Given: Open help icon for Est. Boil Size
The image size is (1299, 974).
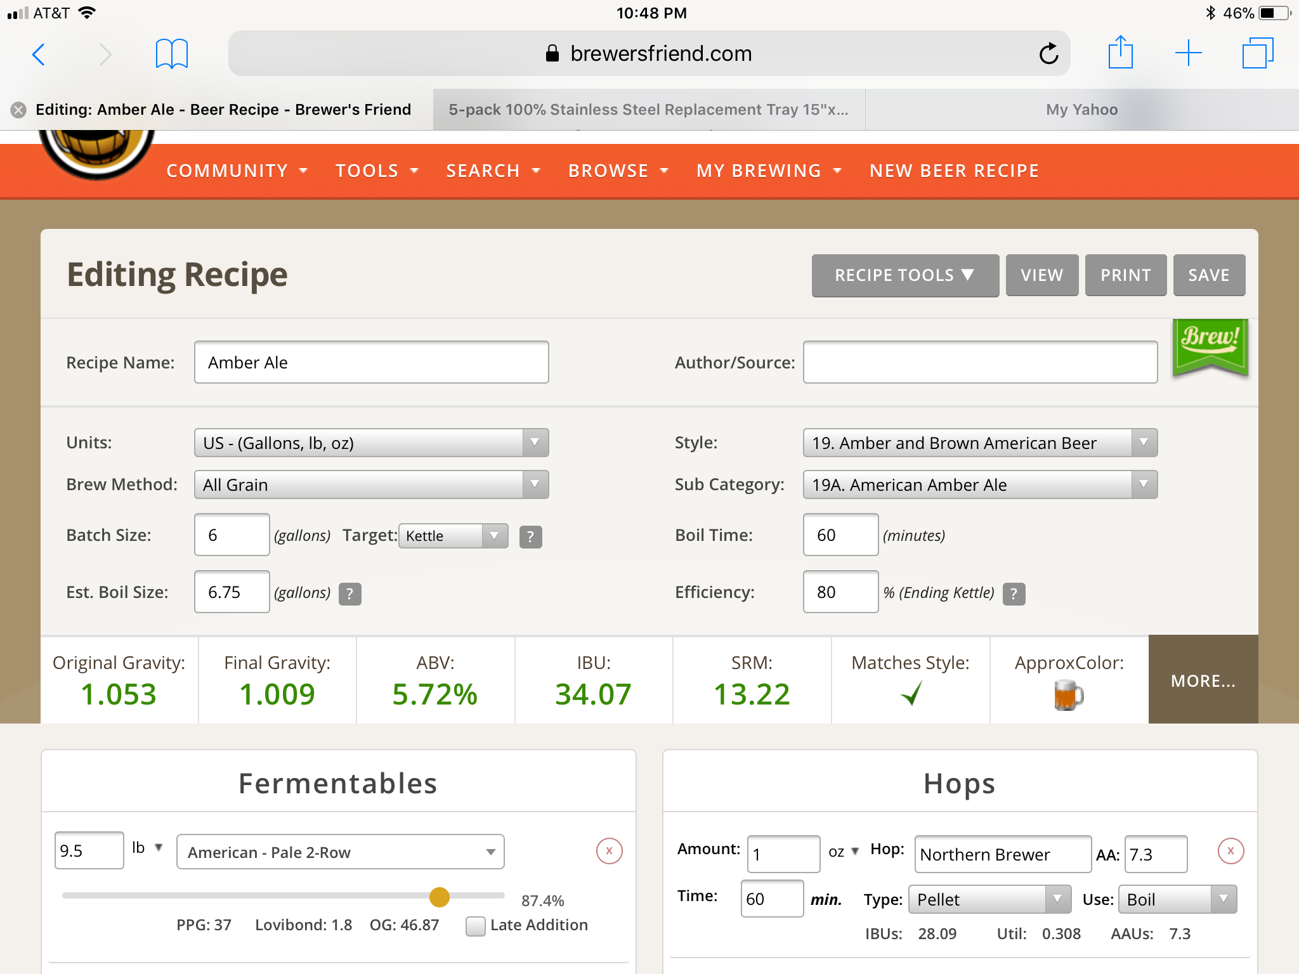Looking at the screenshot, I should (349, 594).
